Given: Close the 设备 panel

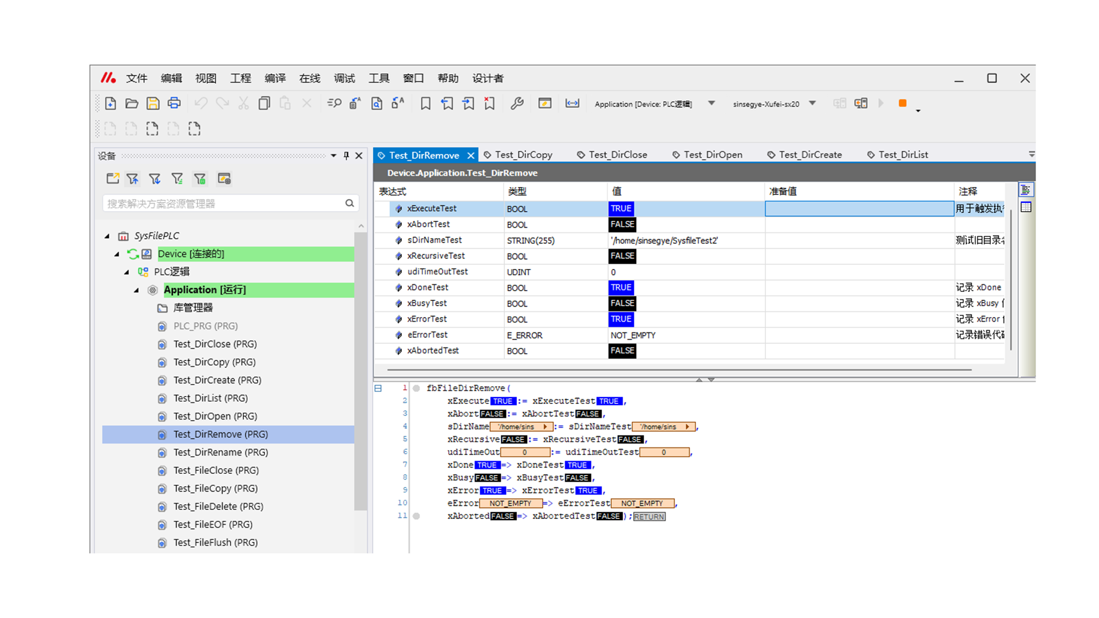Looking at the screenshot, I should pyautogui.click(x=359, y=156).
